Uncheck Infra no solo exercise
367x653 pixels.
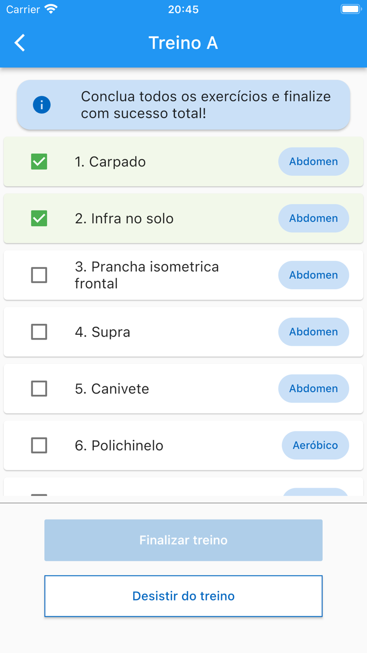click(x=39, y=218)
